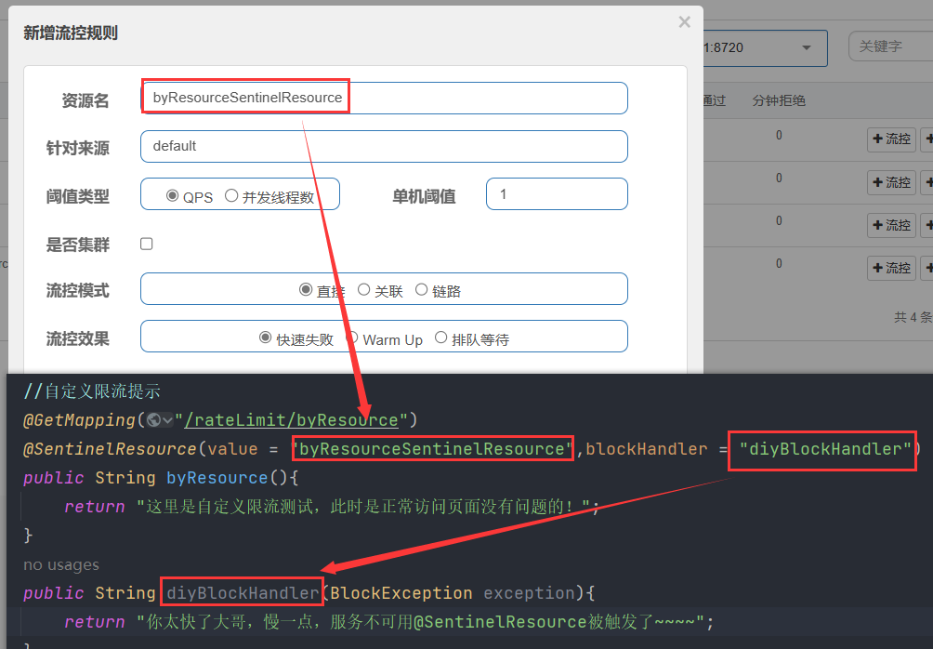
Task: Click the byResource method name
Action: point(217,478)
